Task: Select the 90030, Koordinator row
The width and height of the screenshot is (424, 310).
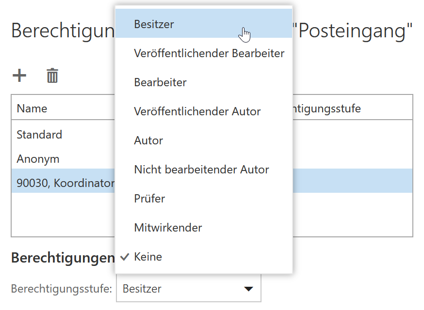Action: [63, 183]
